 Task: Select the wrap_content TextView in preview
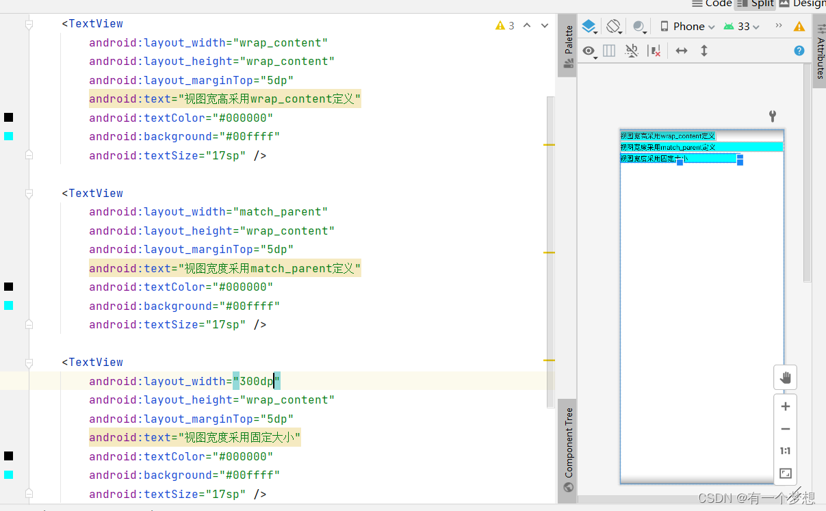[668, 136]
